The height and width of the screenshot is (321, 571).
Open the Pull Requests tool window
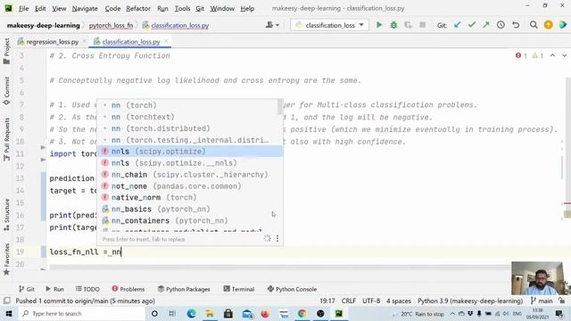[6, 139]
